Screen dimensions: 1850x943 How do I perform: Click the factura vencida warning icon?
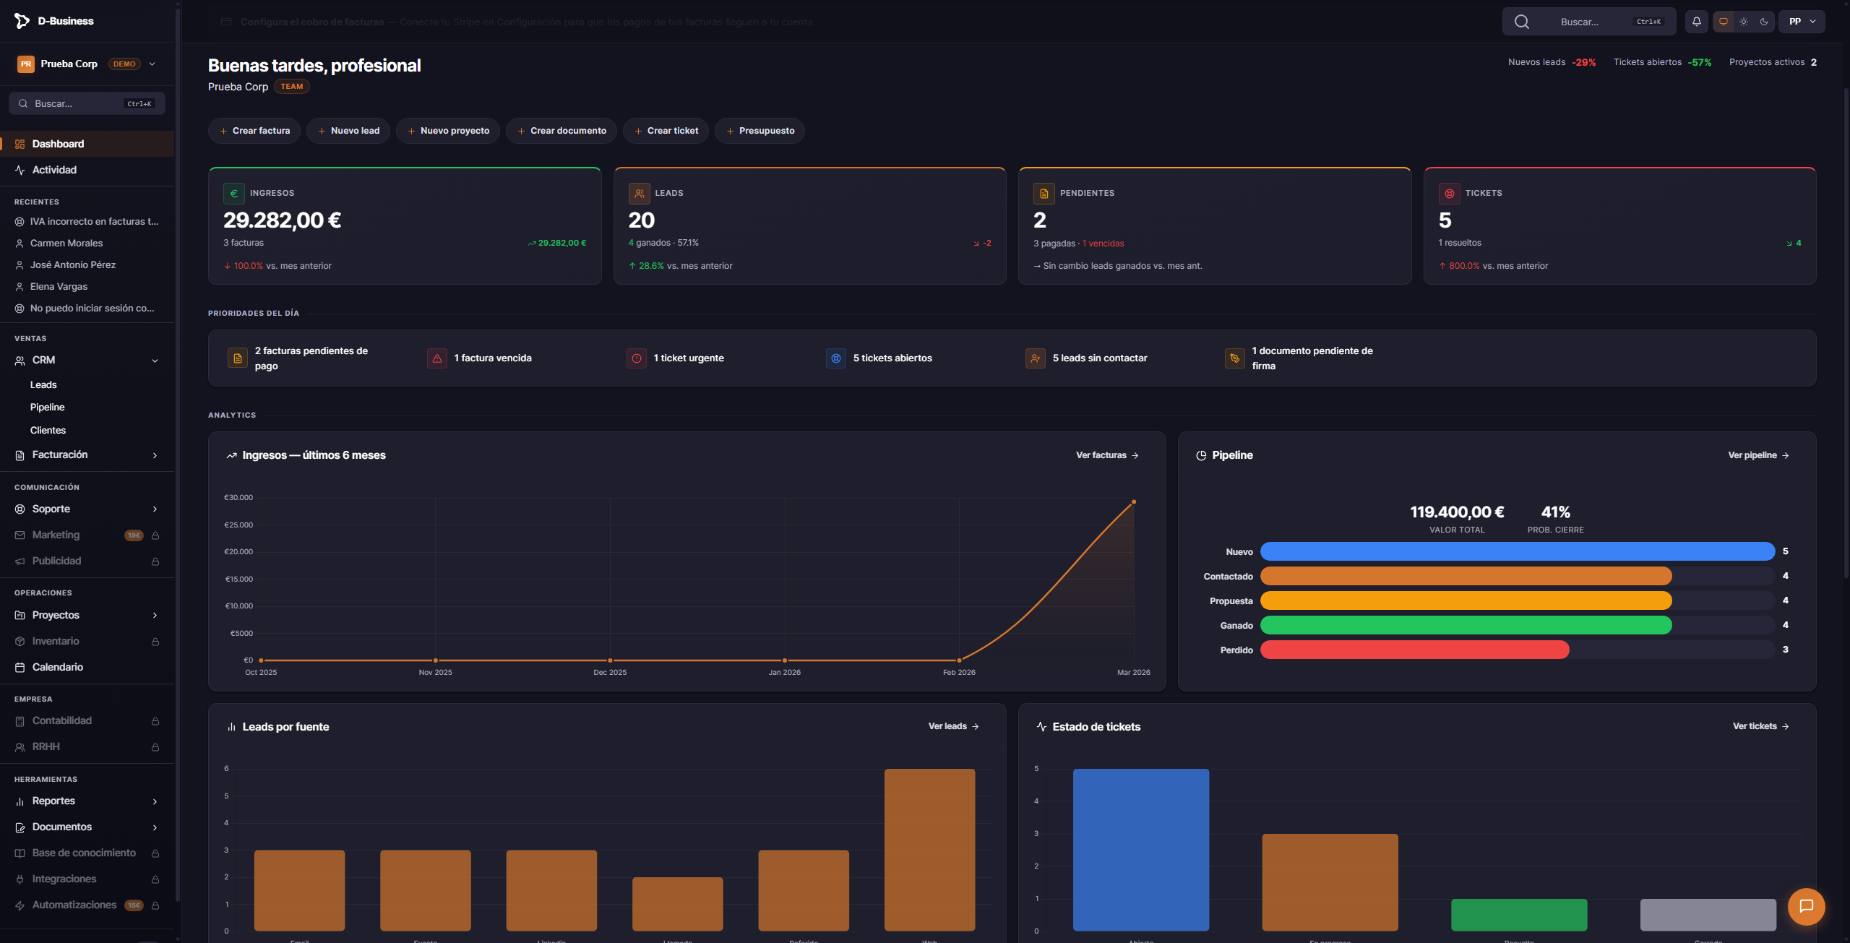437,358
